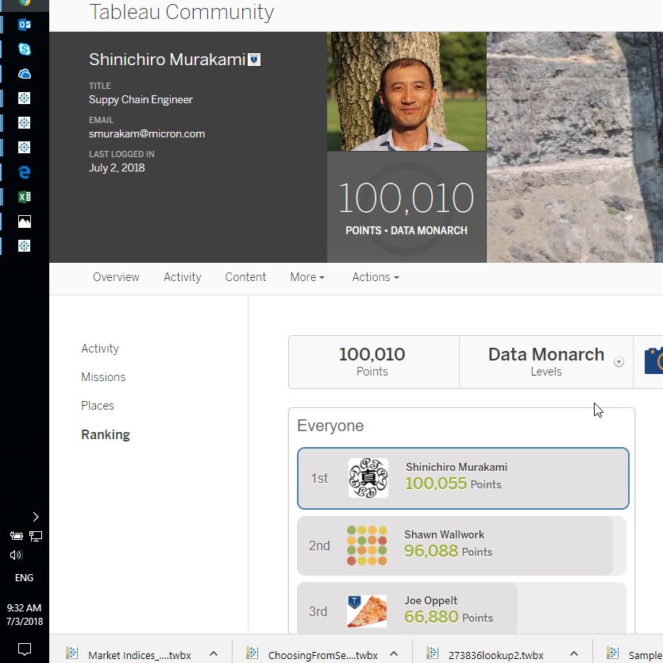The image size is (663, 663).
Task: Open Skype from the taskbar
Action: [x=25, y=49]
